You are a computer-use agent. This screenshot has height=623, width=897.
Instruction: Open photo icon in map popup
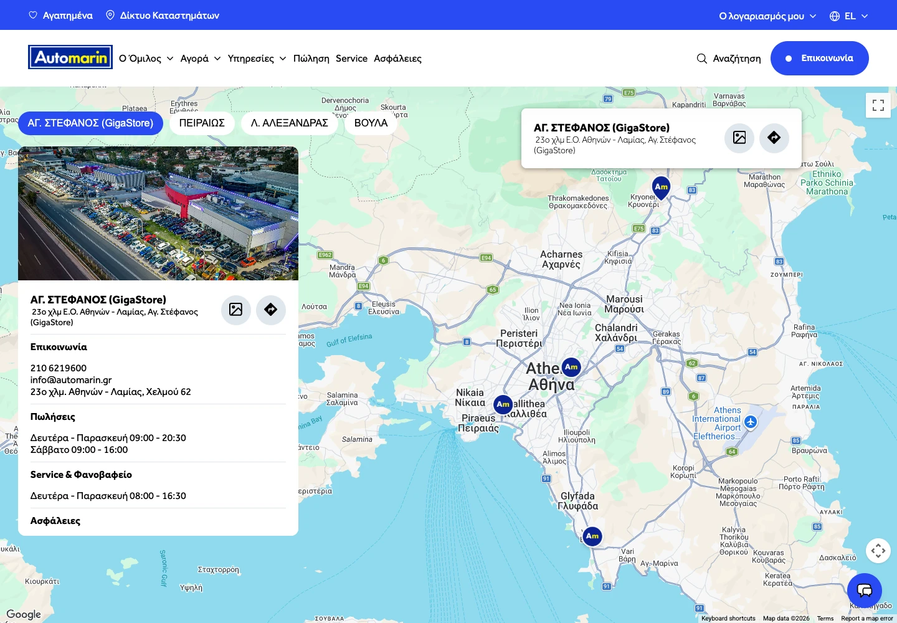pyautogui.click(x=739, y=138)
